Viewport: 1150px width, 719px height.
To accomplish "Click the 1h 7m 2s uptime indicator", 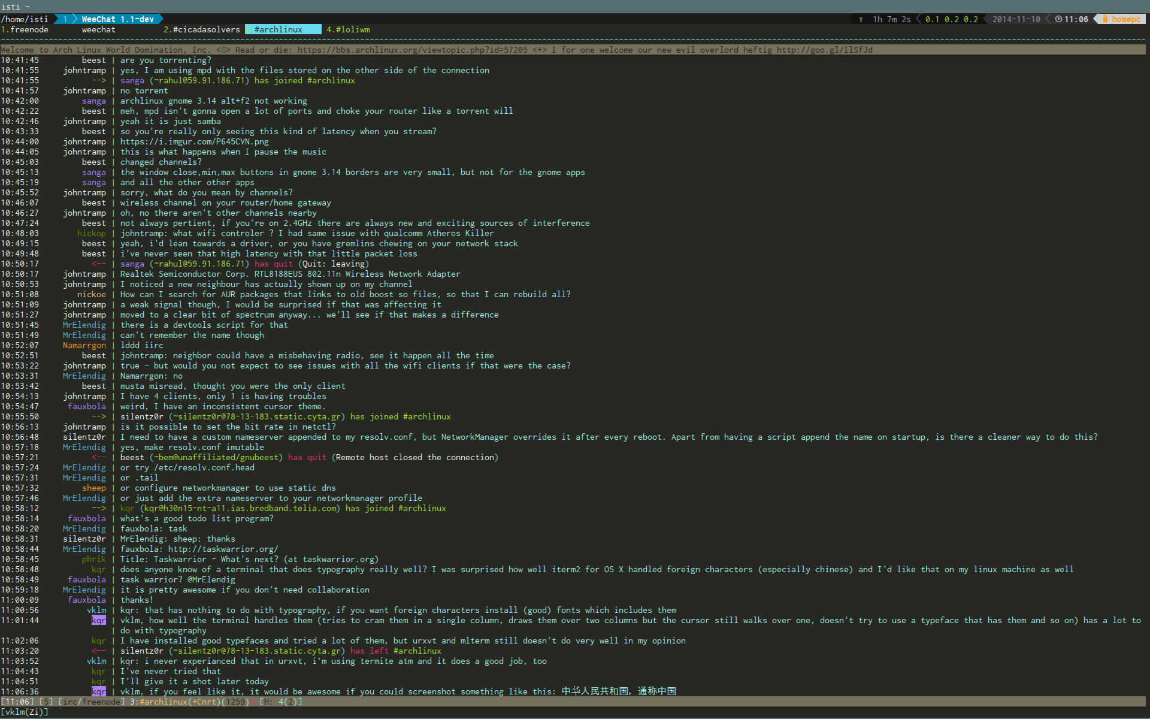I will [x=892, y=19].
